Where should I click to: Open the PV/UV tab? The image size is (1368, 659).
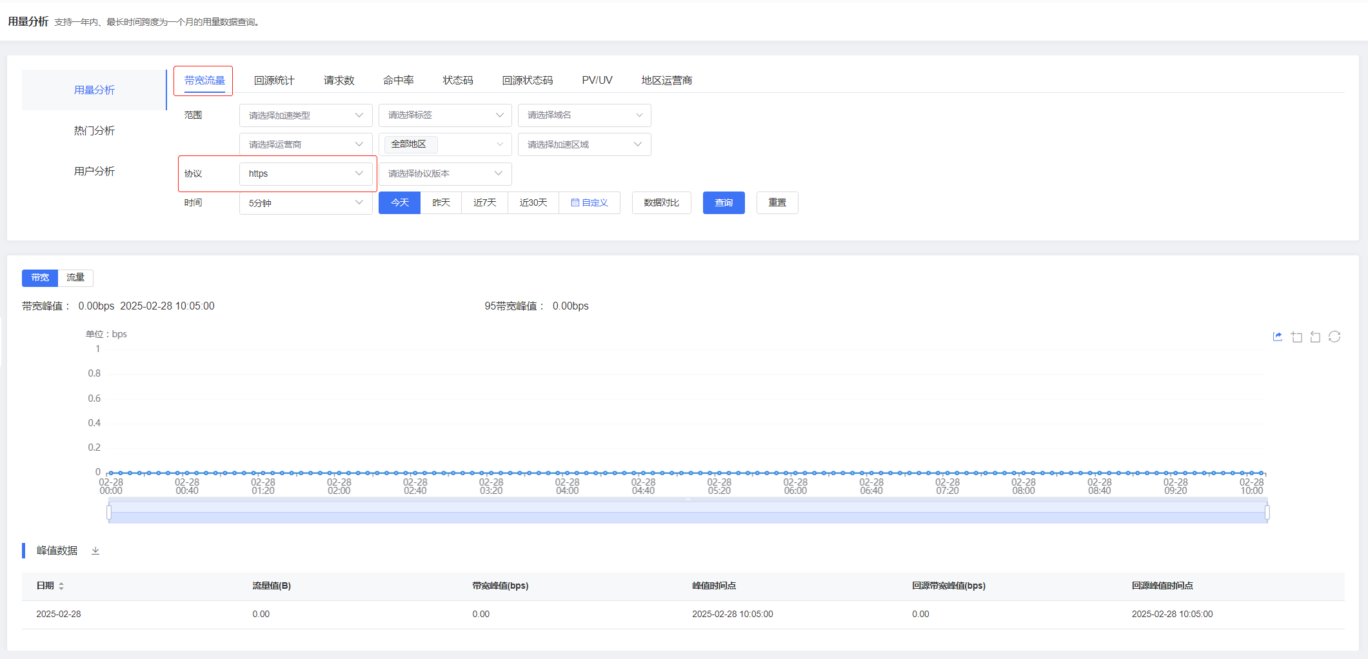597,81
